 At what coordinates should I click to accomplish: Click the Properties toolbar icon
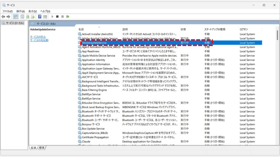(22, 17)
